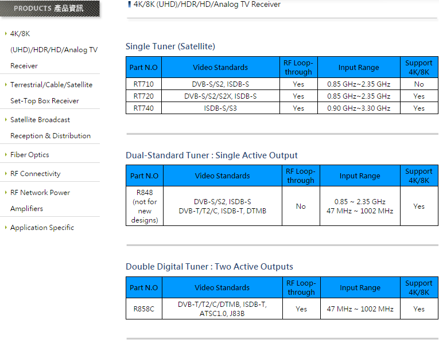The height and width of the screenshot is (347, 439).
Task: Click R848 RF Loop-through No cell
Action: (x=301, y=206)
